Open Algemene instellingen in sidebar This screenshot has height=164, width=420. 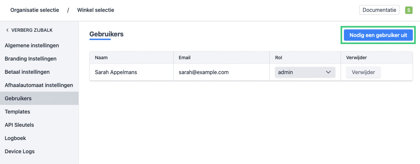click(32, 45)
